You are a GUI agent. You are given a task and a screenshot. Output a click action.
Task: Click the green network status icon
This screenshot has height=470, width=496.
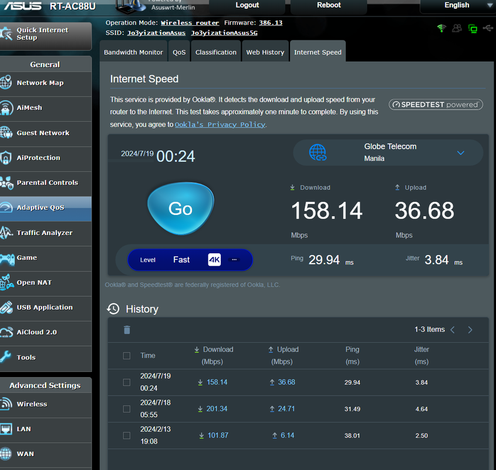click(x=473, y=29)
